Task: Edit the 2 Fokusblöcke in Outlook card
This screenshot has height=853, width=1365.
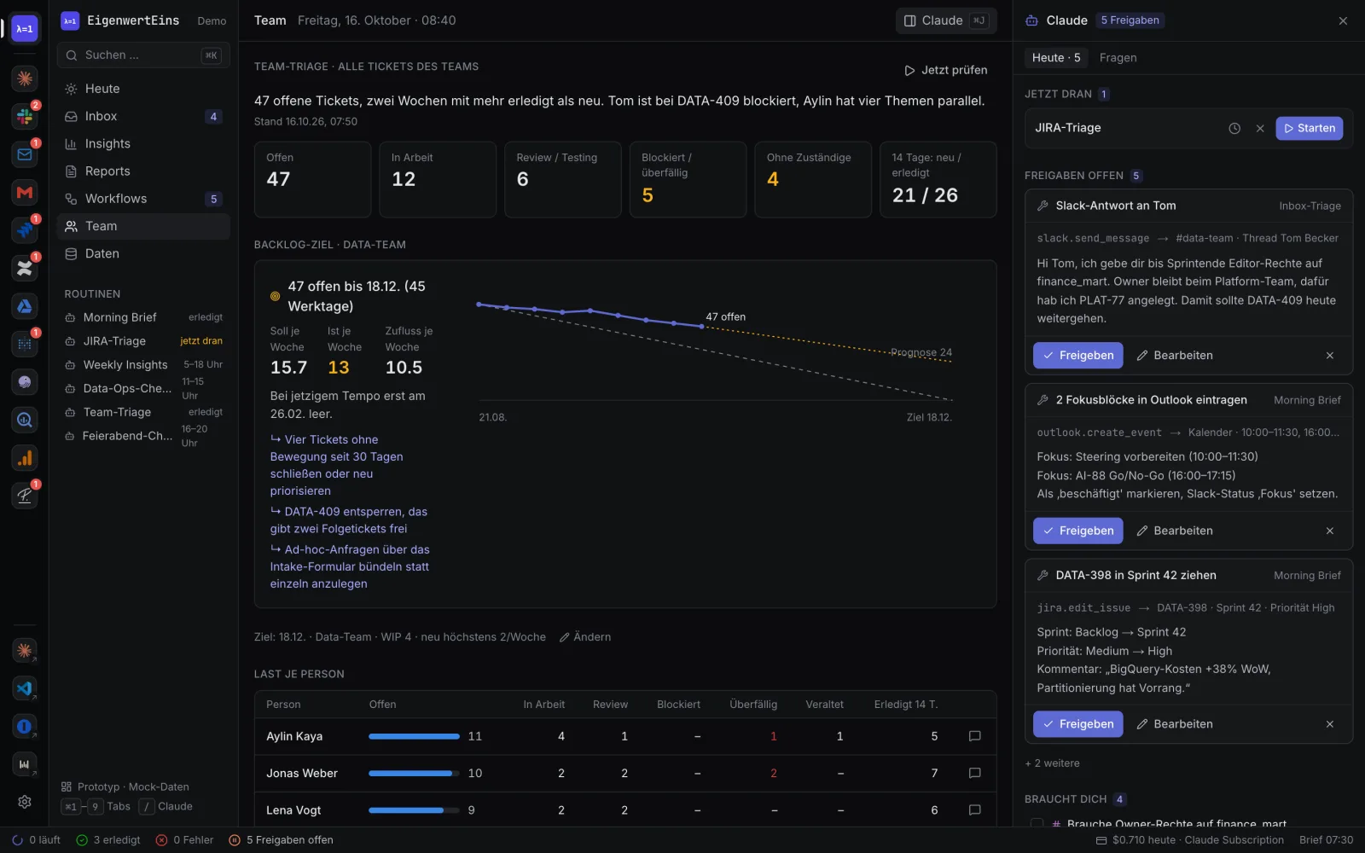Action: tap(1175, 531)
